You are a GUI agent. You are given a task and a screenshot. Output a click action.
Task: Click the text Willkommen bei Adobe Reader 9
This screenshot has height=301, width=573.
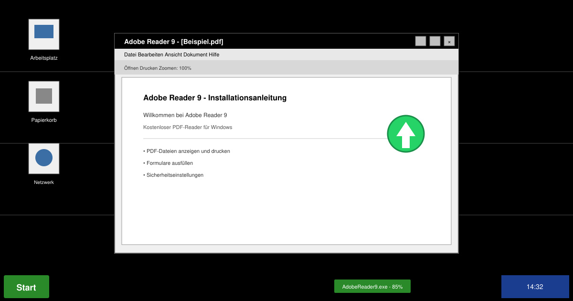(x=185, y=115)
